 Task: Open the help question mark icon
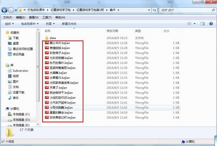211,24
